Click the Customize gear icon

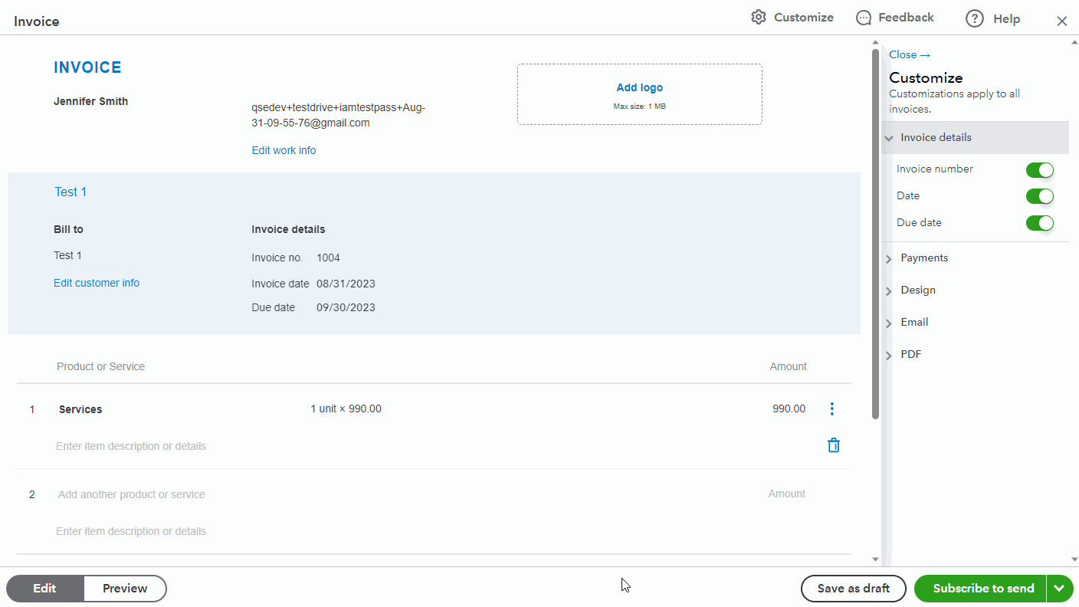(759, 18)
